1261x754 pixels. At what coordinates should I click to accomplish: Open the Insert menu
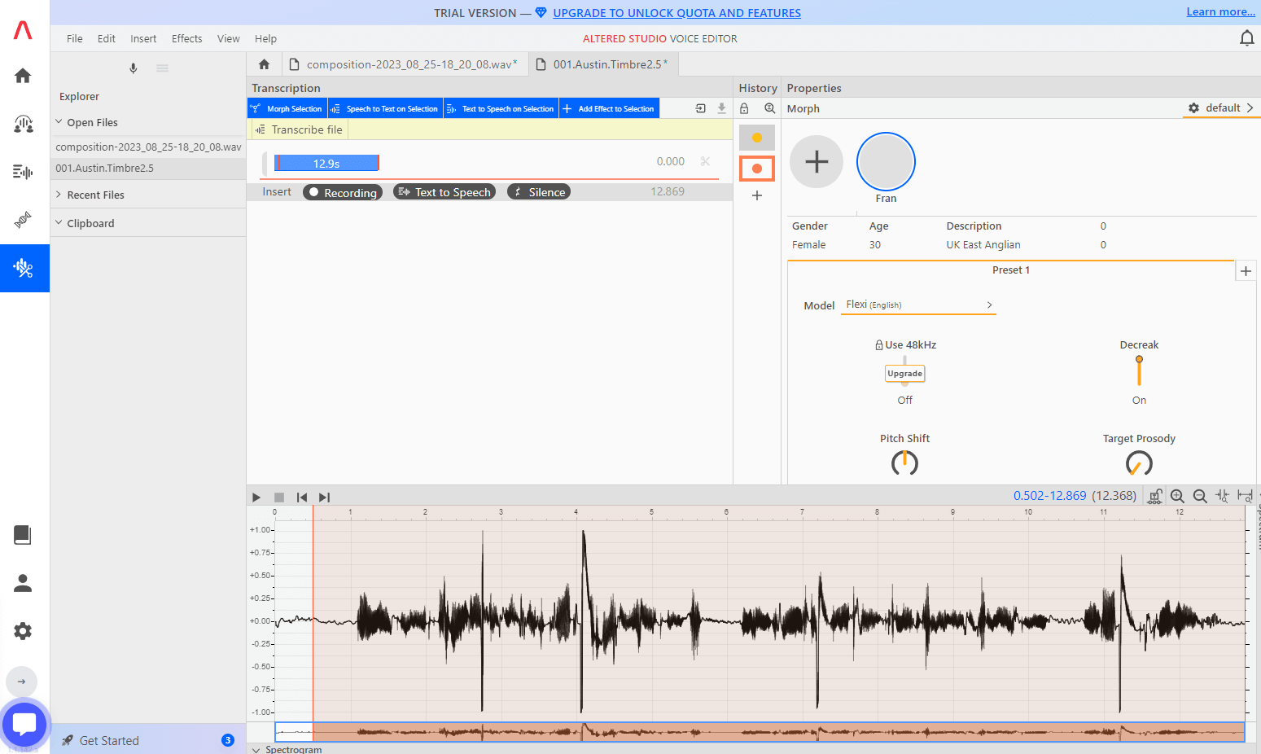click(x=143, y=38)
